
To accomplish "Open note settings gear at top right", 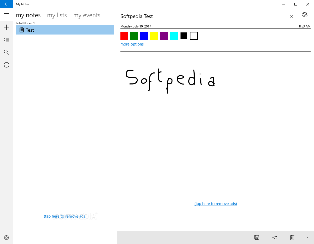I will tap(305, 15).
